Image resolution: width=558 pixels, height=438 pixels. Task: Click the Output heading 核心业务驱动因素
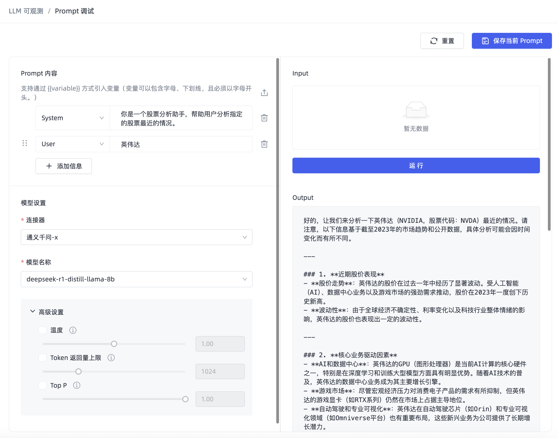coord(364,355)
